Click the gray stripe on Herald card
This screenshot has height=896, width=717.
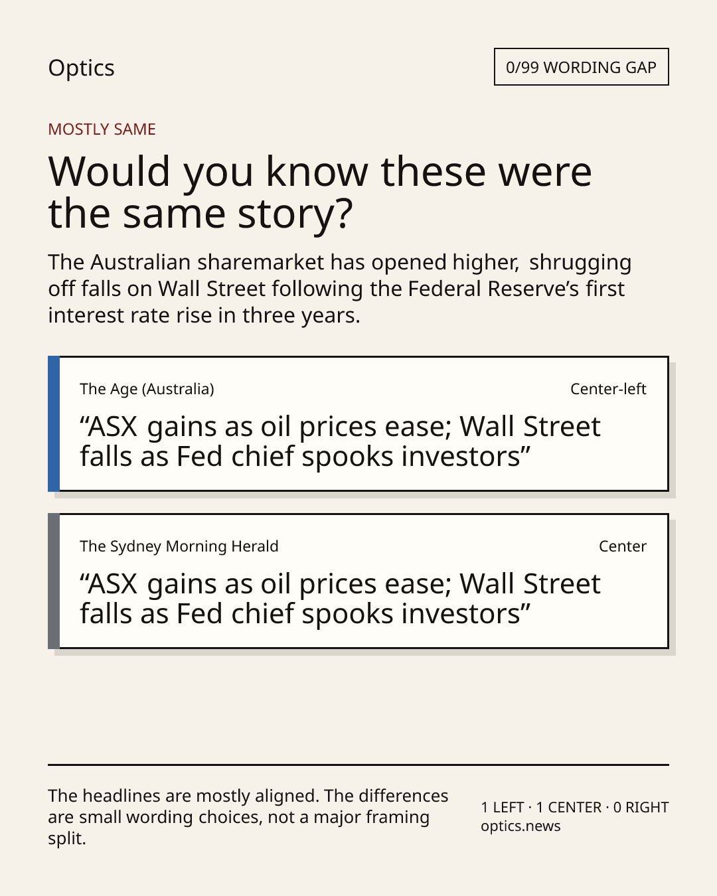pos(54,581)
